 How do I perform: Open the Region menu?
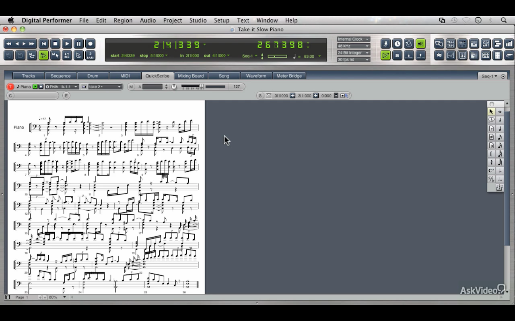[123, 20]
